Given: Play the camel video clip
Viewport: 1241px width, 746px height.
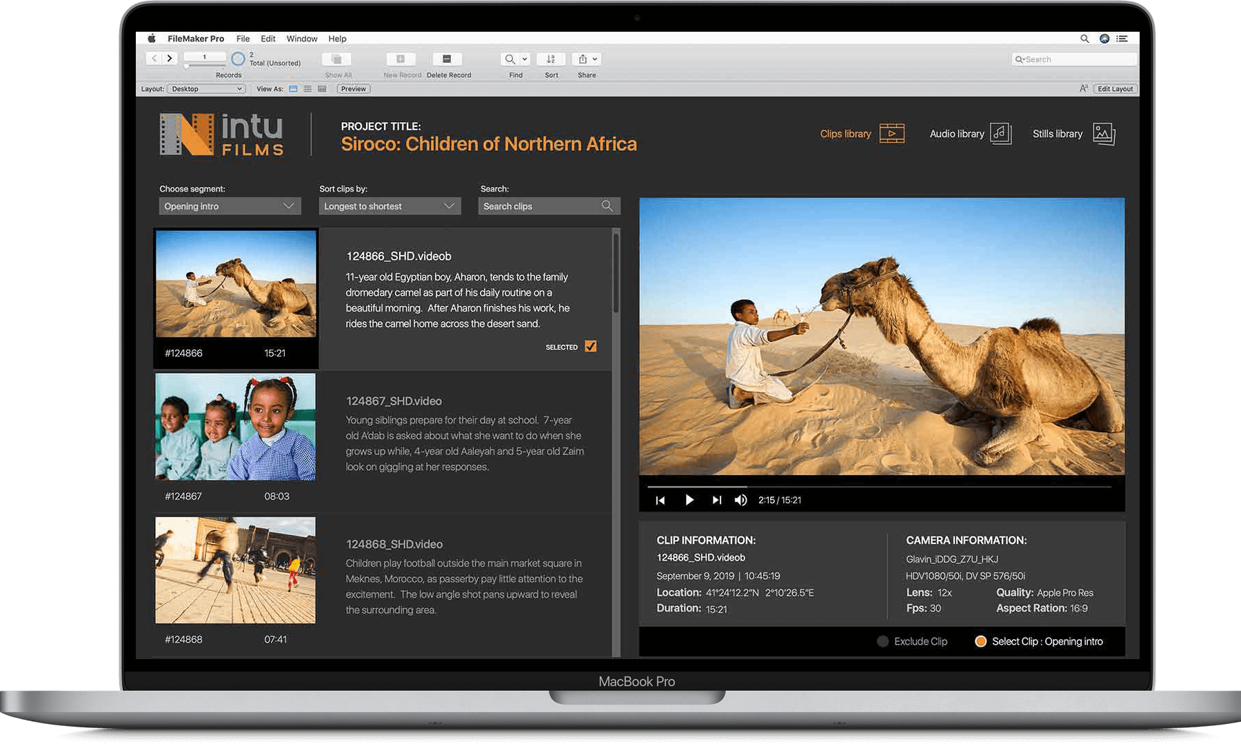Looking at the screenshot, I should point(689,500).
